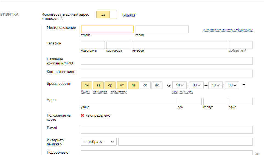Click the Время работы label

click(x=59, y=84)
